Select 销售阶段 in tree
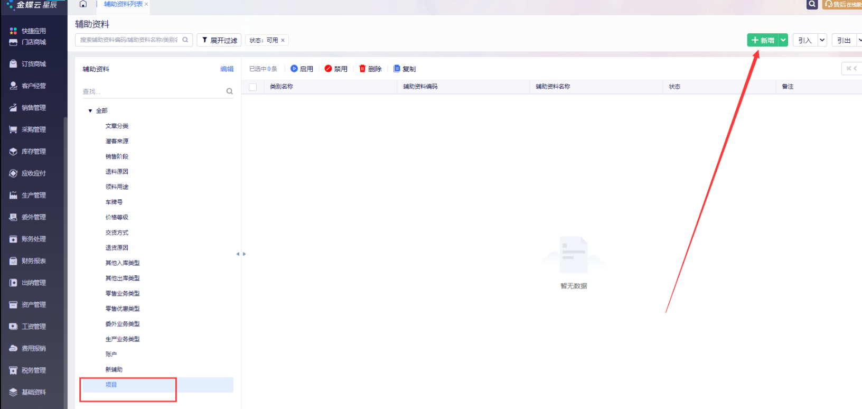This screenshot has width=862, height=409. [x=117, y=157]
